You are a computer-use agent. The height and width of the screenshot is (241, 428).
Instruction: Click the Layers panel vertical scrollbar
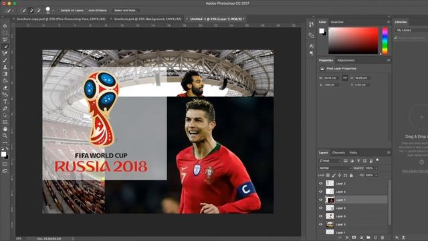[389, 202]
